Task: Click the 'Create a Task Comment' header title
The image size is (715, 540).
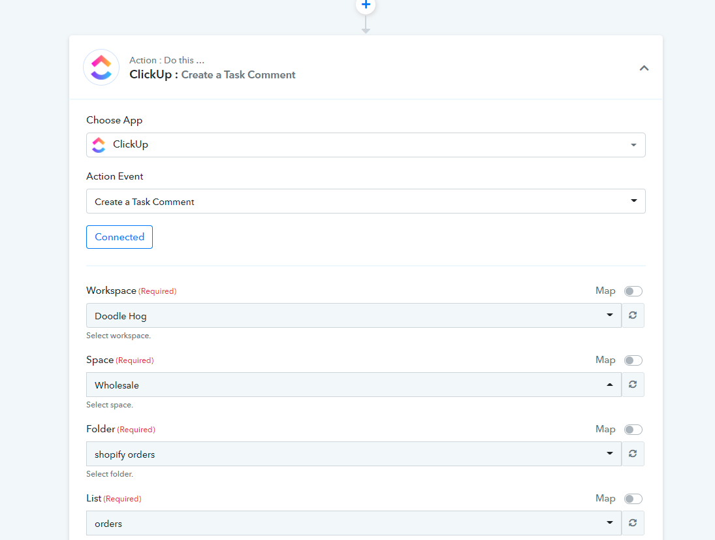Action: click(238, 75)
